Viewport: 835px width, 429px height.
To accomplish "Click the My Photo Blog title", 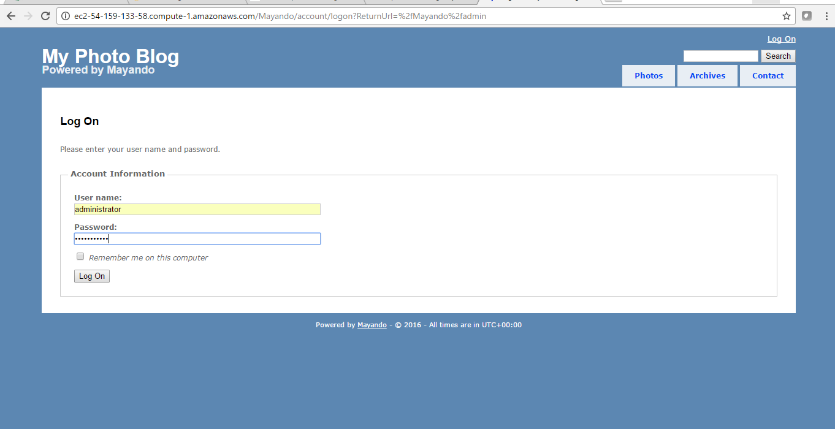I will point(110,57).
